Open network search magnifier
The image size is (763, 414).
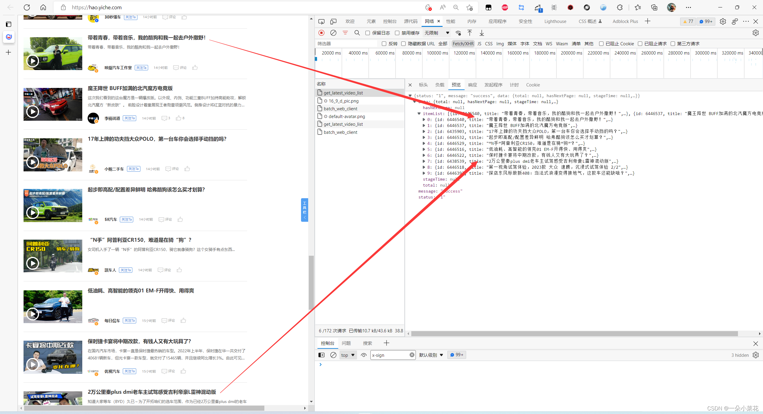(357, 33)
